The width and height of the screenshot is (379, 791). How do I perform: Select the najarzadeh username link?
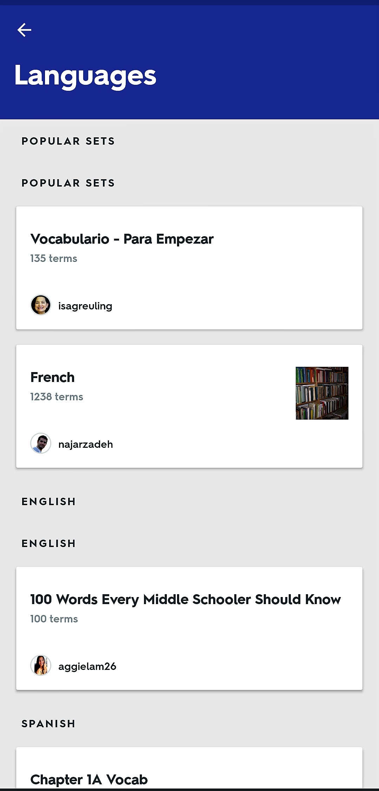click(86, 444)
